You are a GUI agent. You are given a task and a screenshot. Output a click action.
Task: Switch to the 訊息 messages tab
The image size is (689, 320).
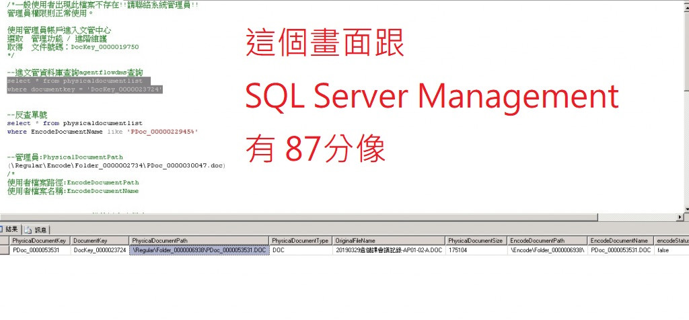[36, 229]
